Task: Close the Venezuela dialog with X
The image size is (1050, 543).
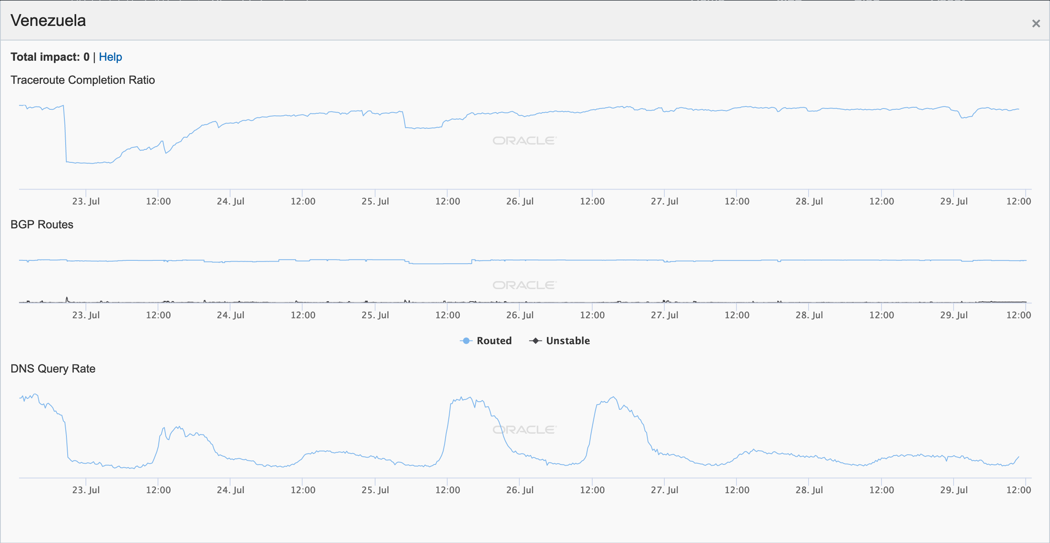Action: coord(1036,23)
